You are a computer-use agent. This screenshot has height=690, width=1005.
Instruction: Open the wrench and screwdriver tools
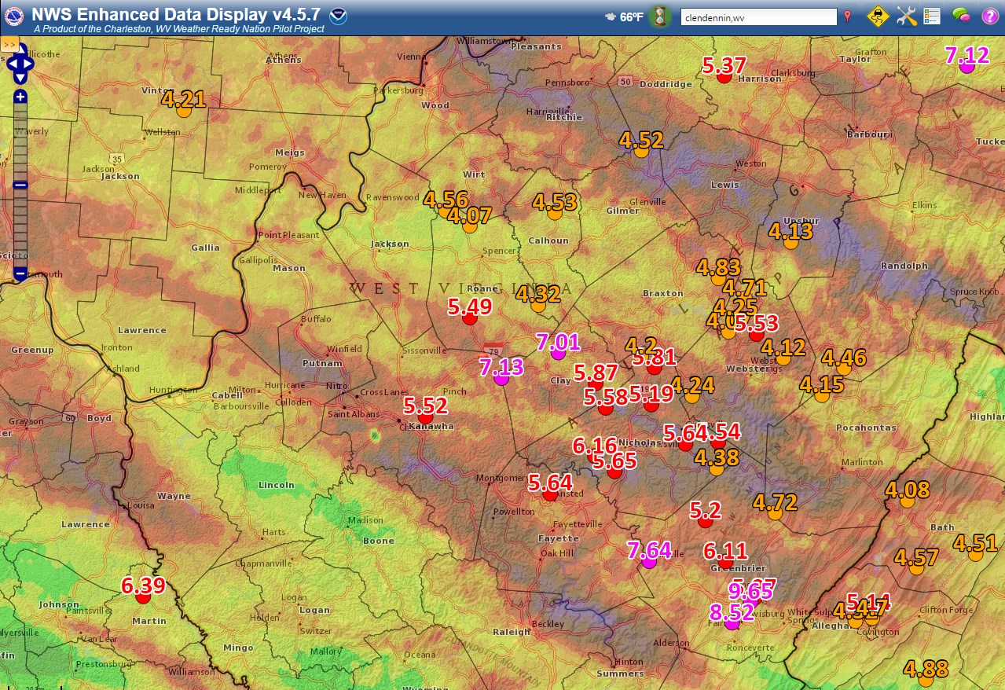(906, 17)
